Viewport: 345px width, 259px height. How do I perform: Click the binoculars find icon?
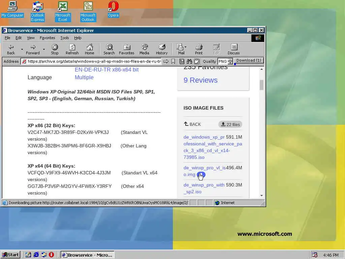[189, 61]
